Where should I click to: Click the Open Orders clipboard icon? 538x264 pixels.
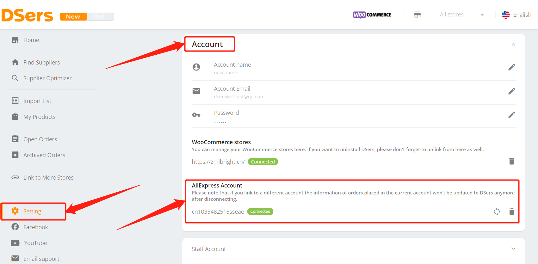click(15, 139)
